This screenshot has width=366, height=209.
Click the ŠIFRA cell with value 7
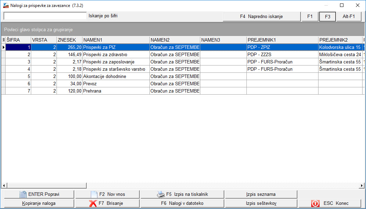(x=18, y=91)
